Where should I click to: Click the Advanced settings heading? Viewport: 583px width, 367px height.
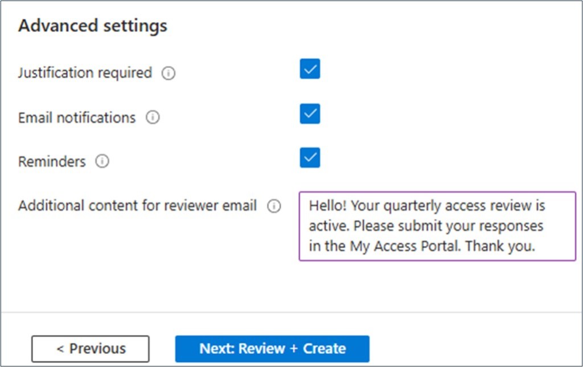coord(93,26)
